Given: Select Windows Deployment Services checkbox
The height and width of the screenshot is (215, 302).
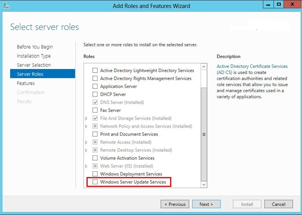Looking at the screenshot, I should [x=95, y=174].
